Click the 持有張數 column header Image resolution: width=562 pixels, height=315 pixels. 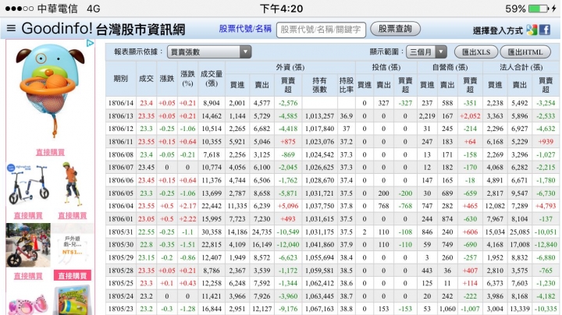click(319, 85)
